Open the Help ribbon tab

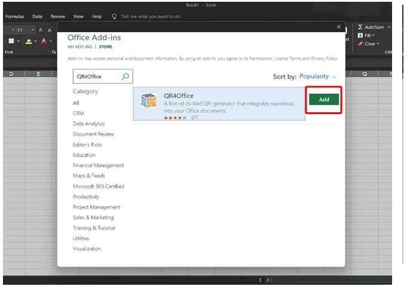pyautogui.click(x=96, y=16)
